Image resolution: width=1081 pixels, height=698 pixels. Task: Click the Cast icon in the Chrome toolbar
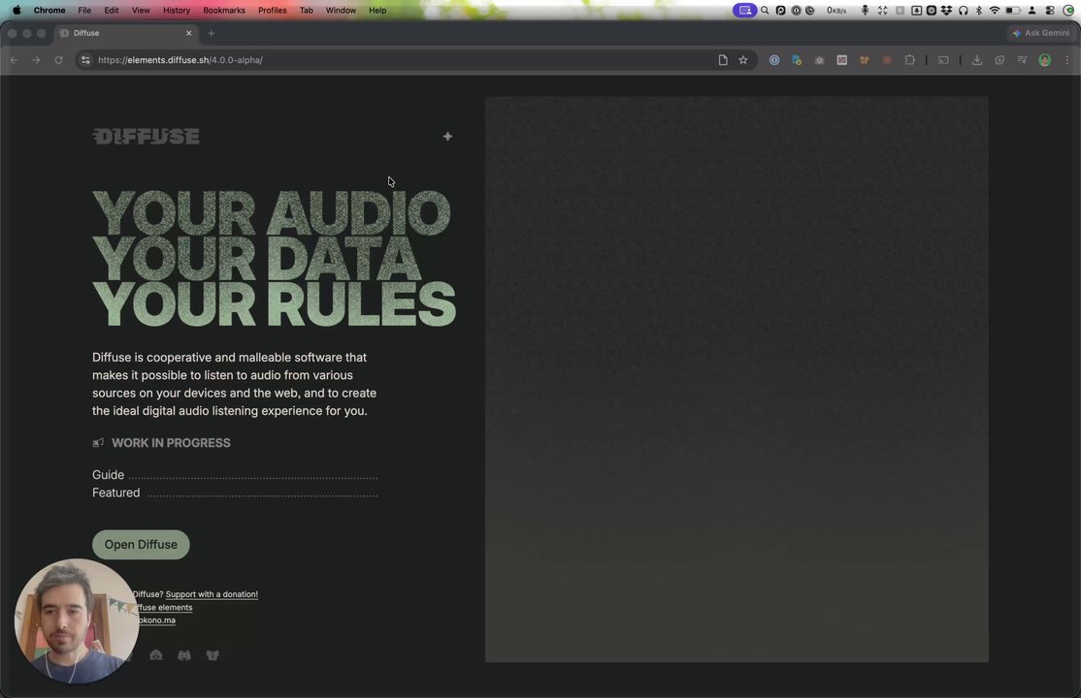[943, 60]
